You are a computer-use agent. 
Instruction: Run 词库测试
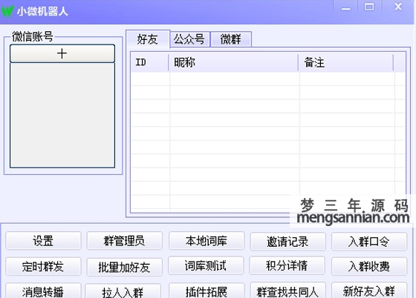tap(206, 265)
